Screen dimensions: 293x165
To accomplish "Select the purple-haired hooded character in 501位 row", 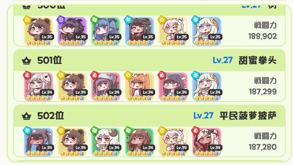I will pos(106,87).
